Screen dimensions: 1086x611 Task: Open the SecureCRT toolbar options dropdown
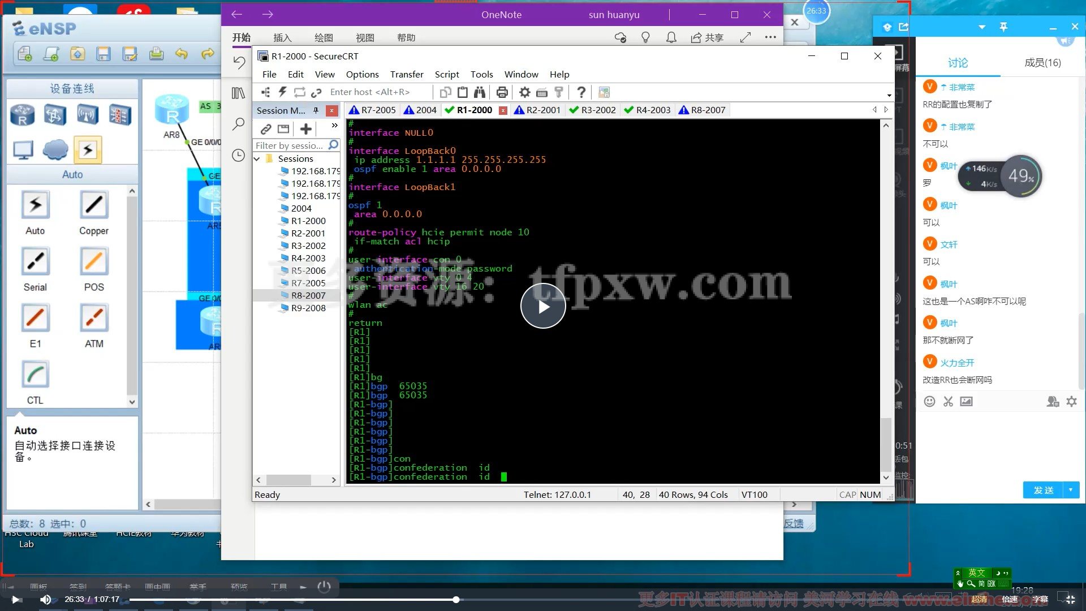click(x=889, y=95)
